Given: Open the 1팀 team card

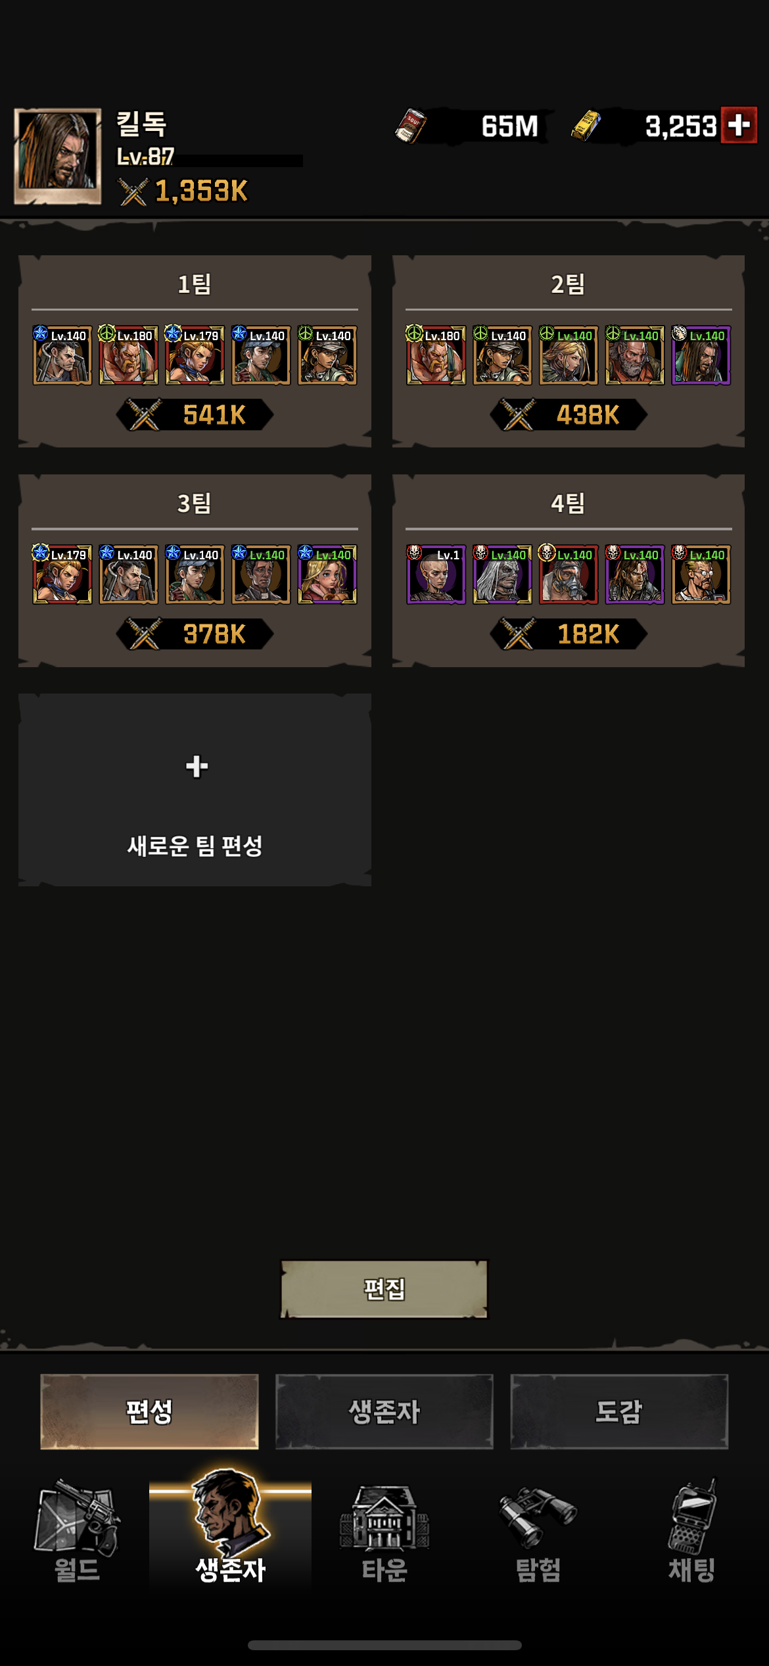Looking at the screenshot, I should pyautogui.click(x=195, y=351).
